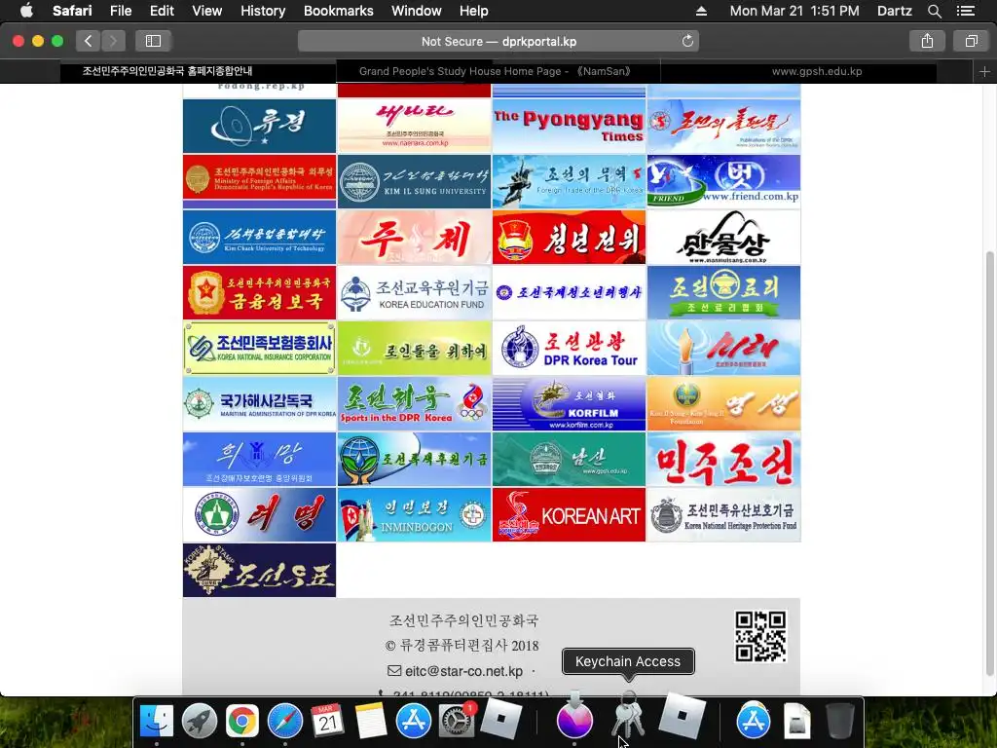The height and width of the screenshot is (748, 997).
Task: Open the INMINBOGON banner
Action: 414,514
